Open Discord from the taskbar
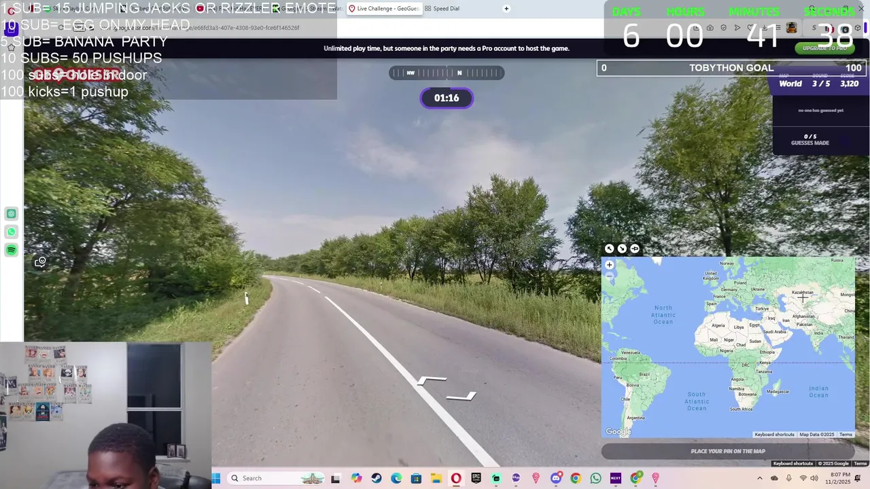870x489 pixels. pyautogui.click(x=556, y=479)
